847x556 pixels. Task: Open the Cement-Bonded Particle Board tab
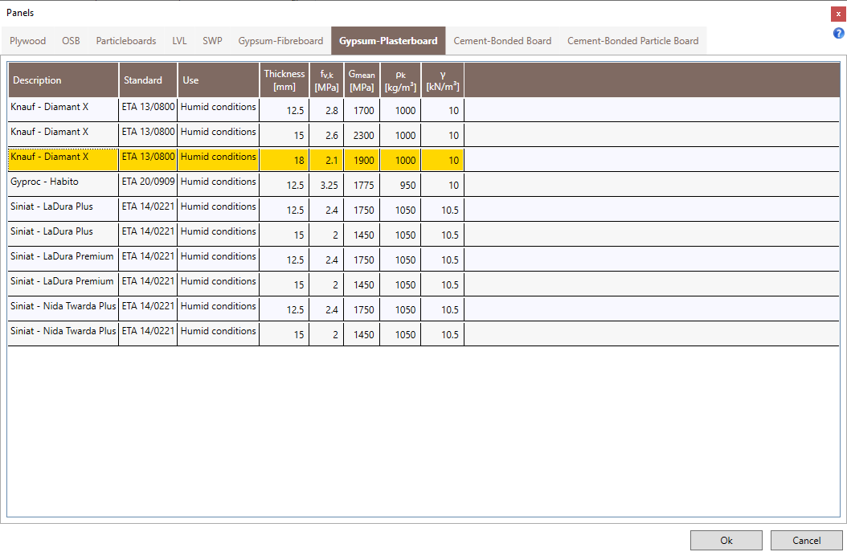632,40
